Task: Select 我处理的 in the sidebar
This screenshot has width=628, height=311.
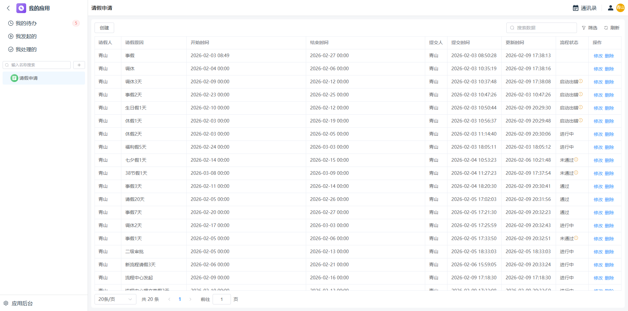Action: coord(26,49)
